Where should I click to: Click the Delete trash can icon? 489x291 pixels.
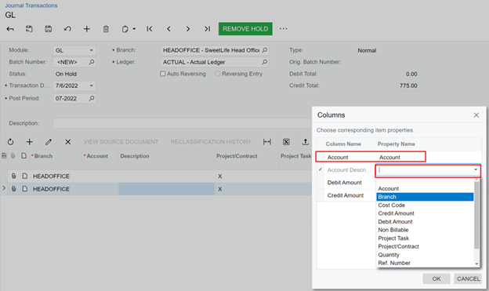coord(106,29)
